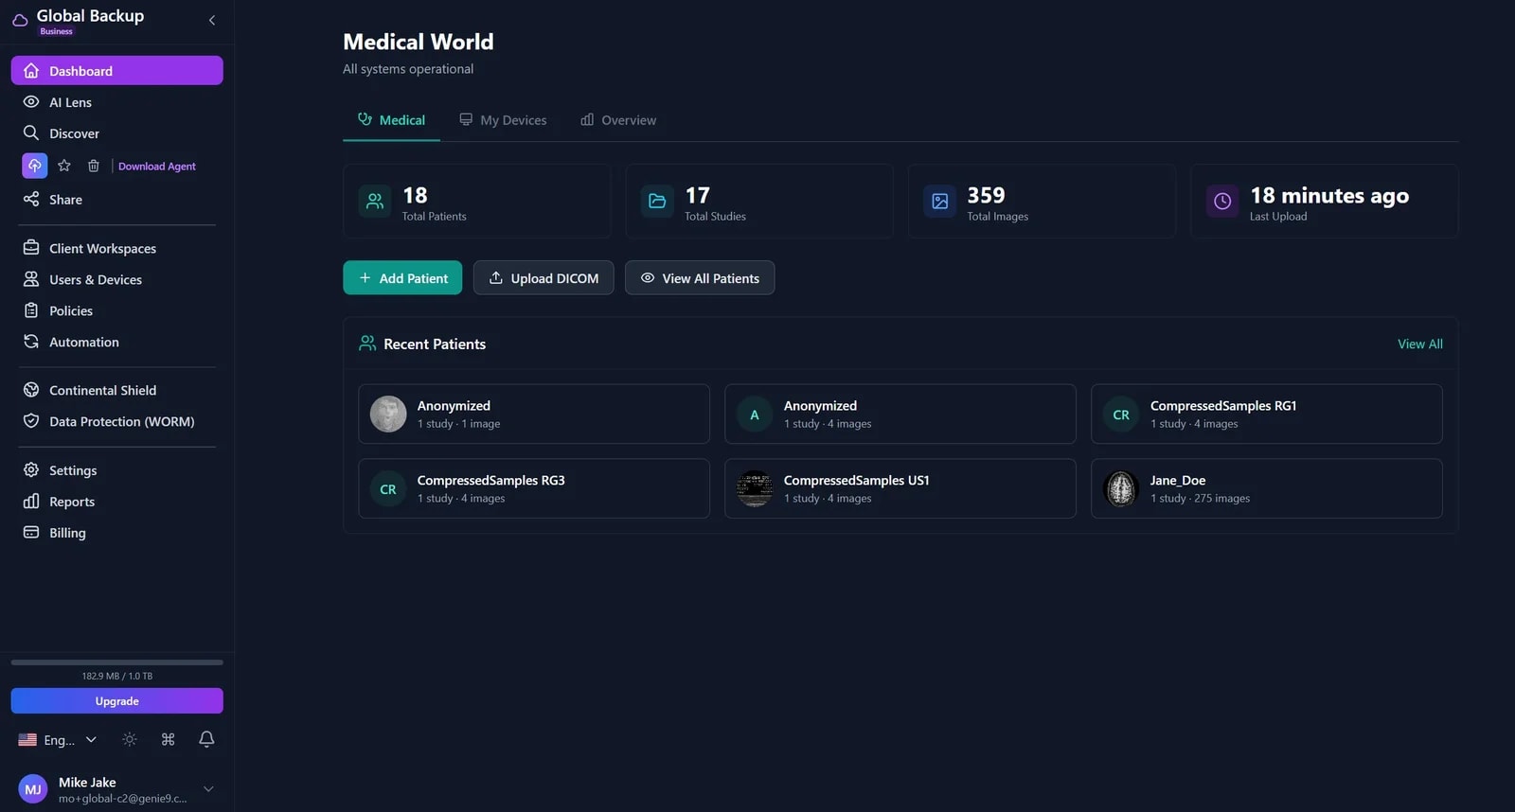1515x812 pixels.
Task: Open Data Protection (WORM)
Action: [117, 422]
